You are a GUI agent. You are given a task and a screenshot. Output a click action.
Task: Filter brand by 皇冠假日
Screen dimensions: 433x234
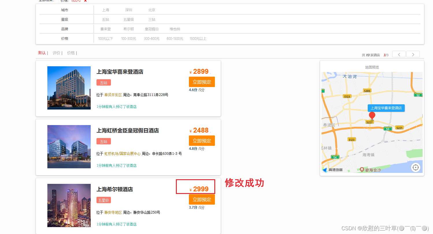(152, 29)
